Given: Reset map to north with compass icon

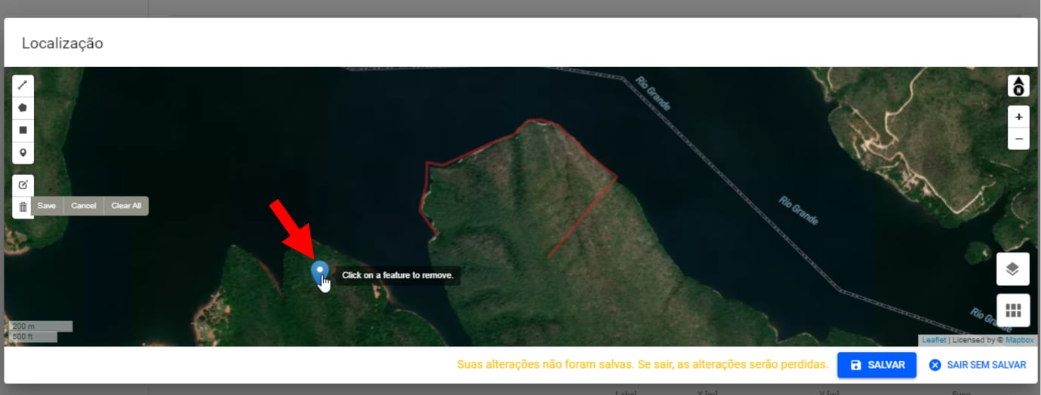Looking at the screenshot, I should [x=1018, y=87].
